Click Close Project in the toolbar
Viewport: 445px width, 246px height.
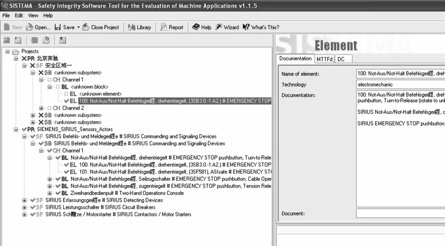click(101, 27)
